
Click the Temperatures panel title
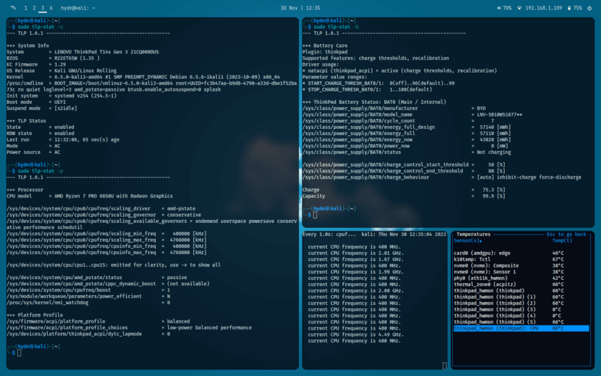(474, 234)
